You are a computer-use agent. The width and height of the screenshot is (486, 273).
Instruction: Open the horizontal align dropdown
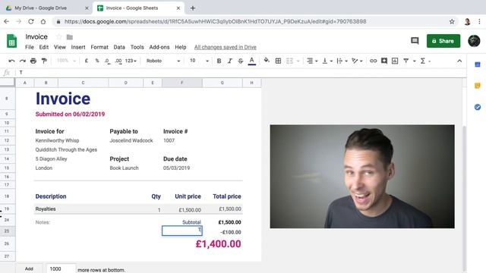coord(312,61)
